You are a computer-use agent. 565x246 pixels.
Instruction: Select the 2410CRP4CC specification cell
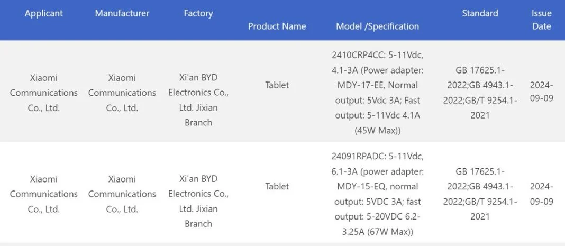(378, 93)
